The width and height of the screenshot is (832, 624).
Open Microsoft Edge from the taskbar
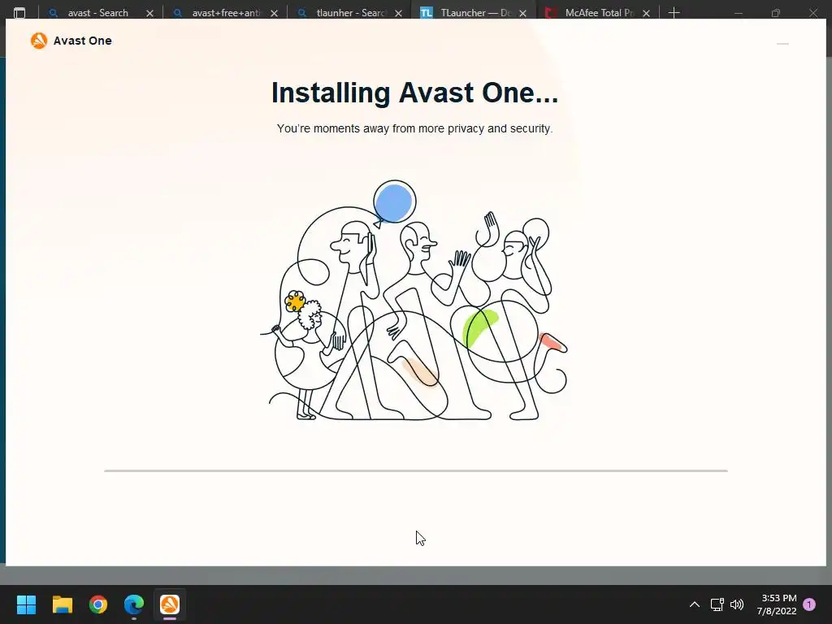(134, 604)
